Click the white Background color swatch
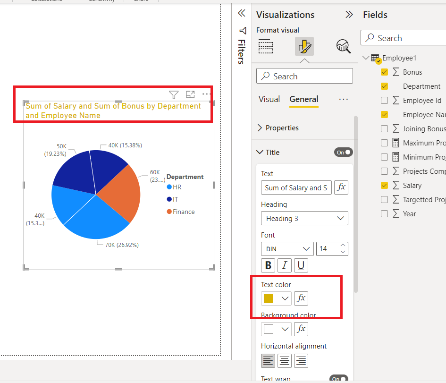Viewport: 446px width, 383px height. click(x=269, y=329)
